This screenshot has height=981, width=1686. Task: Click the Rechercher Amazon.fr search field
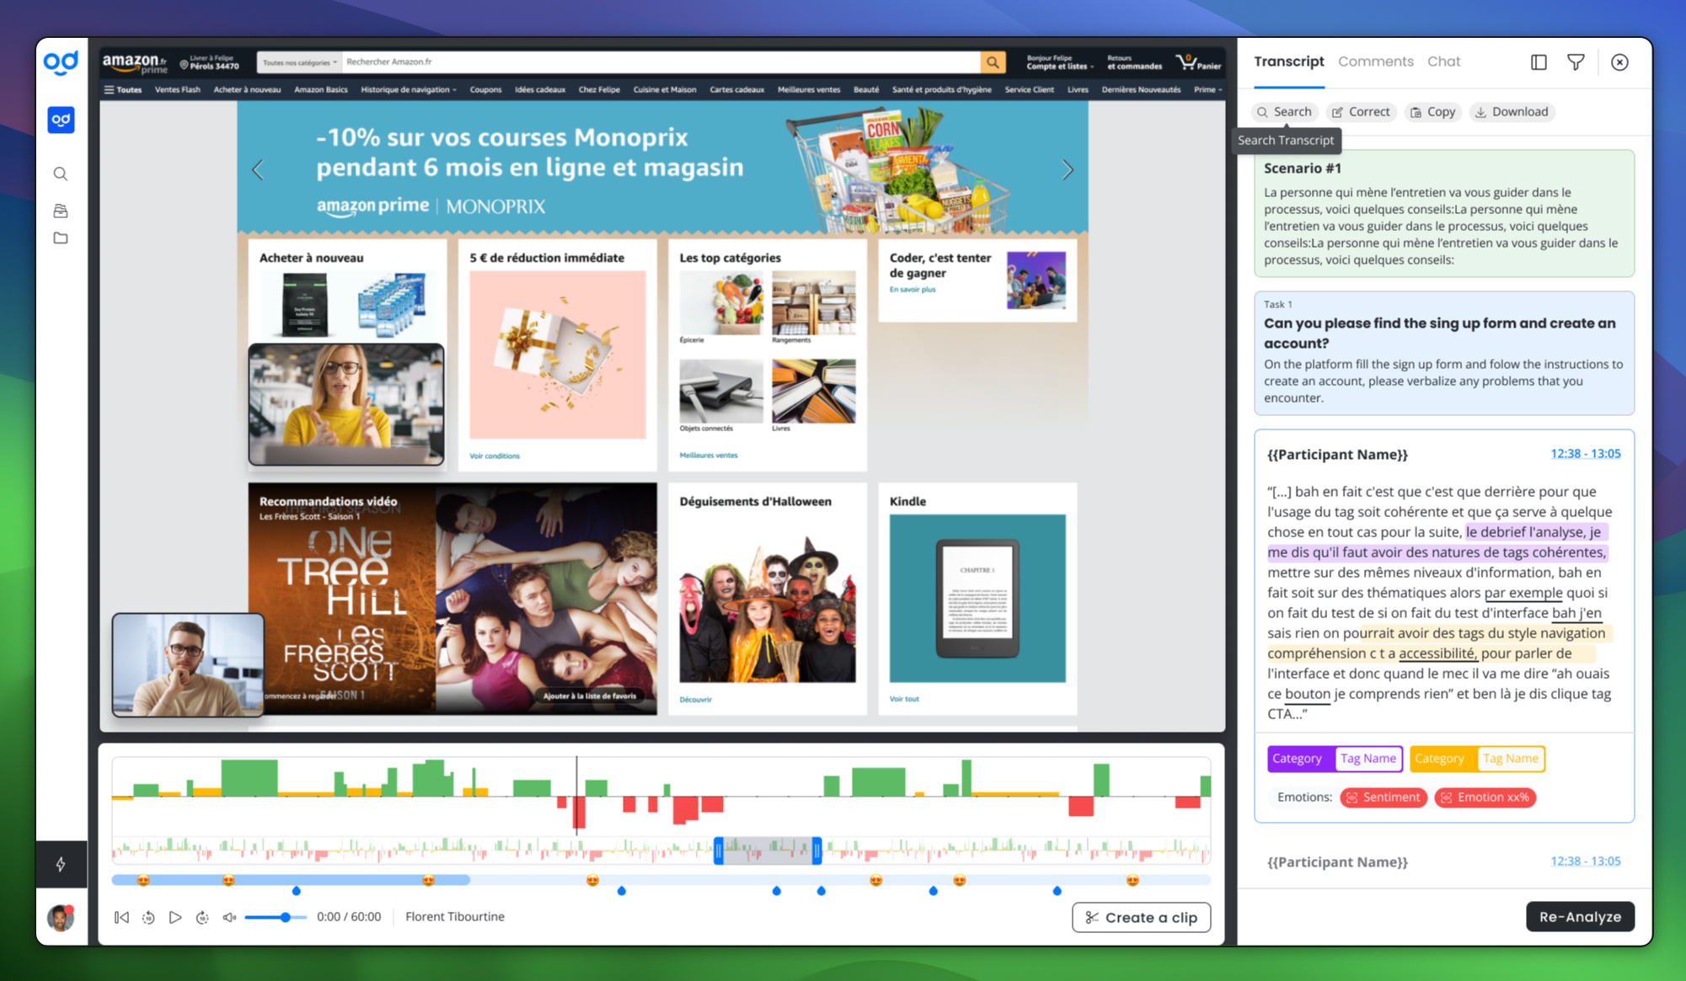661,62
